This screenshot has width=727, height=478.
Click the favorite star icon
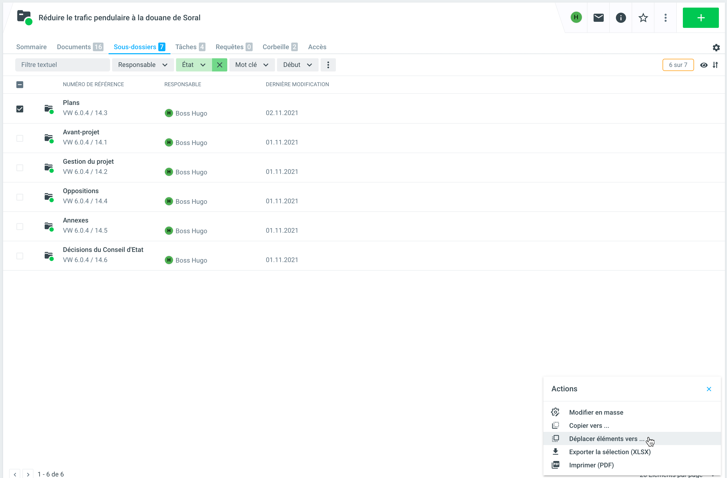(x=643, y=18)
